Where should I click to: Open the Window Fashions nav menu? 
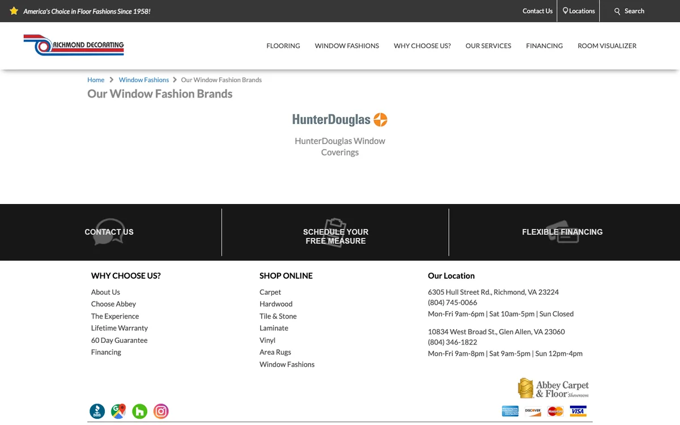pos(347,46)
